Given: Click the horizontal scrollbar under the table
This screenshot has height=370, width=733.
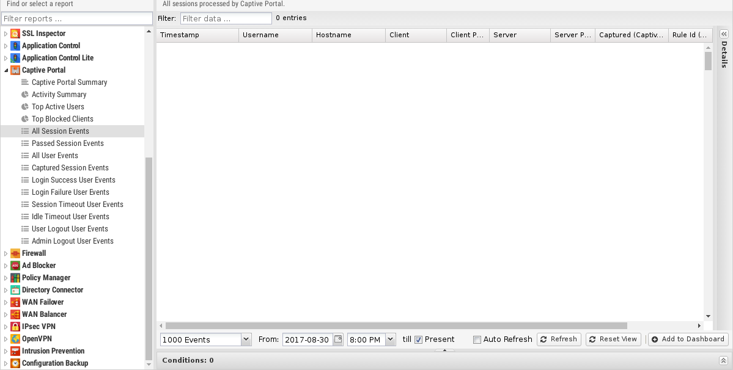Looking at the screenshot, I should tap(396, 326).
